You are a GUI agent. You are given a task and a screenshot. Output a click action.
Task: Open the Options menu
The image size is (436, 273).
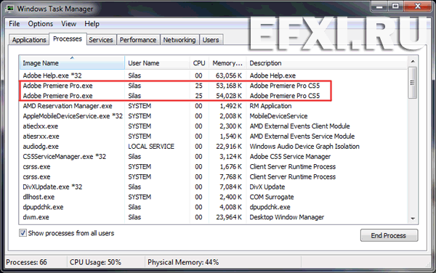coord(40,24)
